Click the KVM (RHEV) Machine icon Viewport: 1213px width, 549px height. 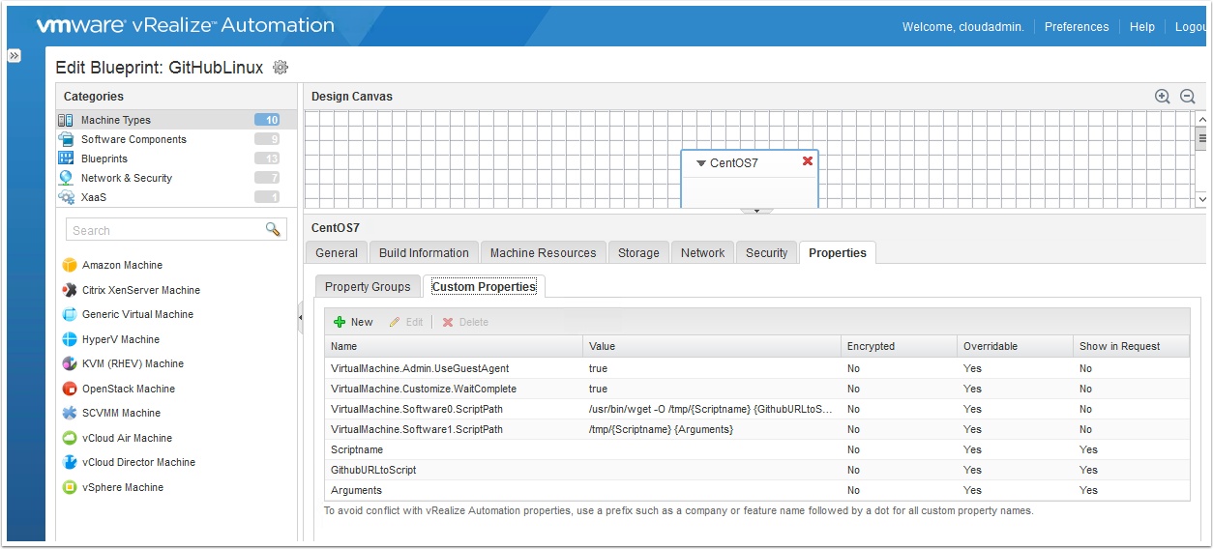[x=70, y=363]
